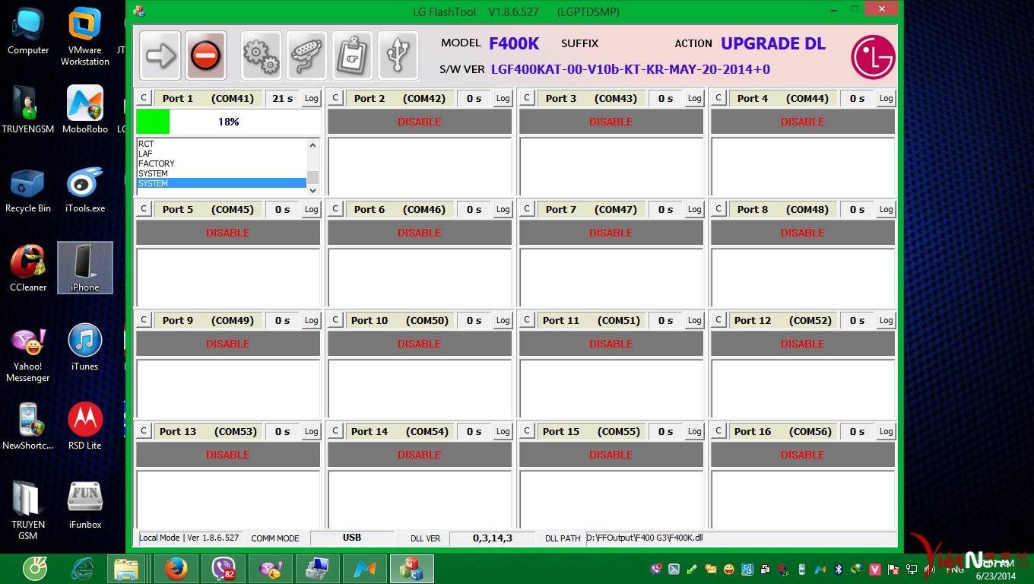Open the gears configuration settings icon
Screen dimensions: 1034x584
pyautogui.click(x=261, y=56)
